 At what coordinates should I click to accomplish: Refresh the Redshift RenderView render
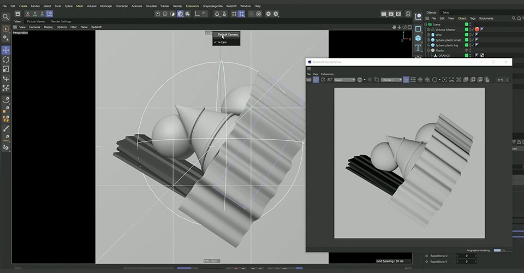coord(323,80)
